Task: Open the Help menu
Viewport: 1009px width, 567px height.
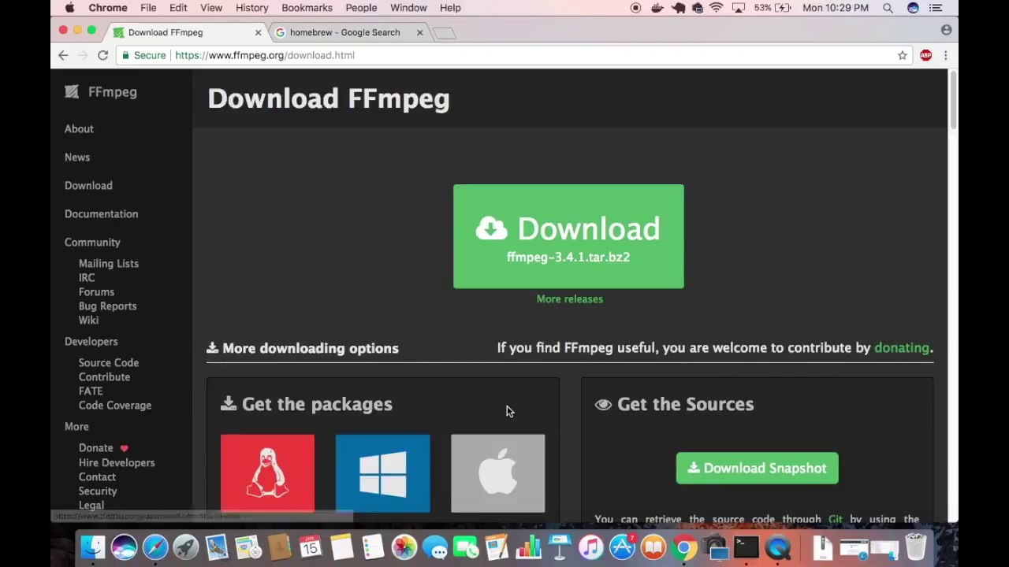Action: 450,8
